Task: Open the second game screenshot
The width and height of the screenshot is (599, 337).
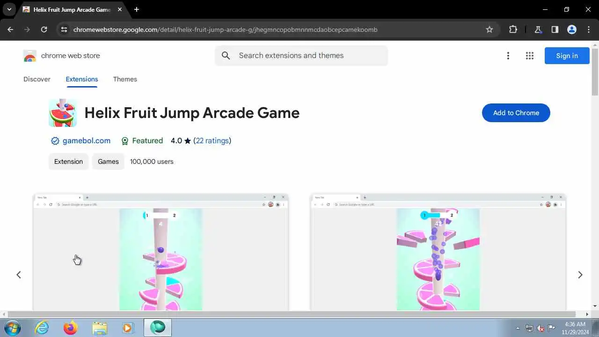Action: click(x=438, y=252)
